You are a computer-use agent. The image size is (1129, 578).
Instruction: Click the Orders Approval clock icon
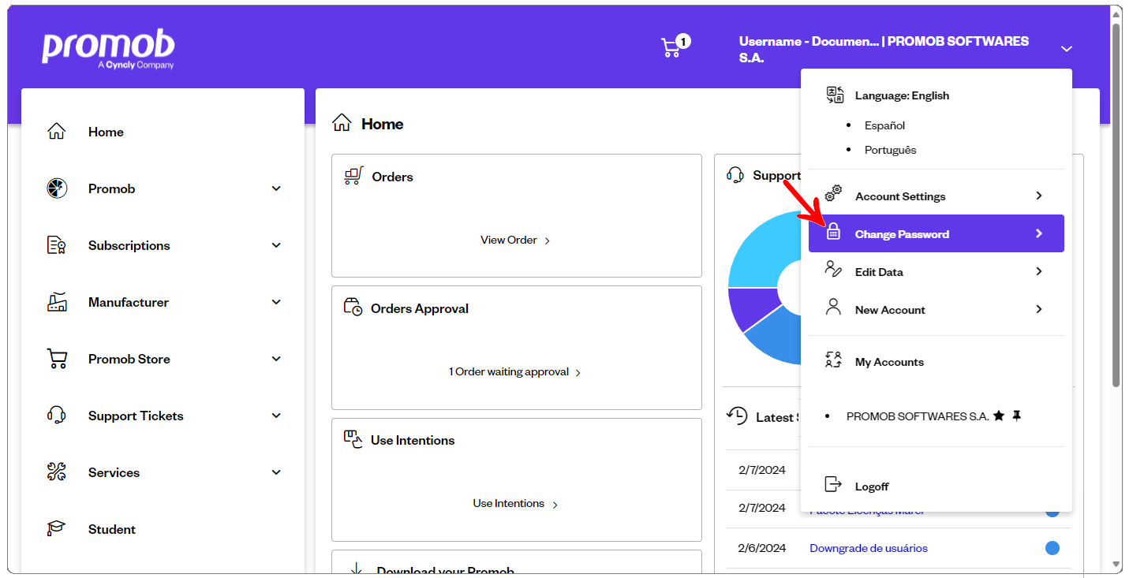(353, 308)
